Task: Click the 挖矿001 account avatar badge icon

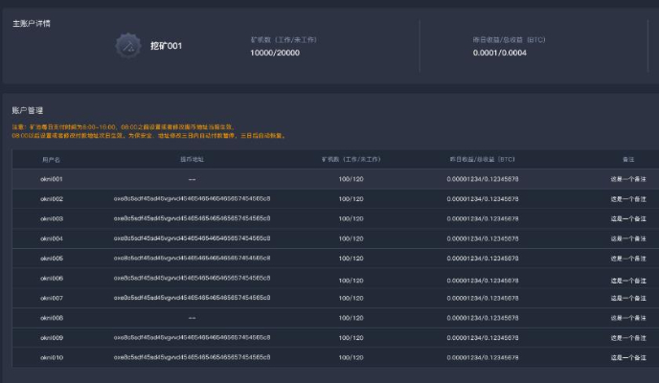Action: [128, 46]
